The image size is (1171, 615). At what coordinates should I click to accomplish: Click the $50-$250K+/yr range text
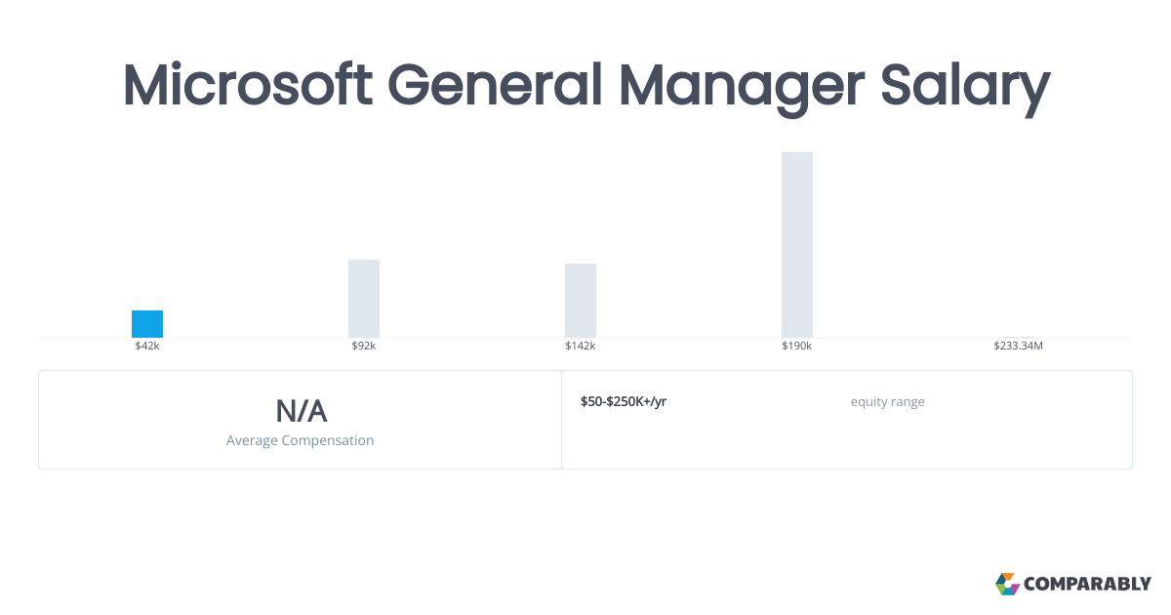tap(624, 402)
